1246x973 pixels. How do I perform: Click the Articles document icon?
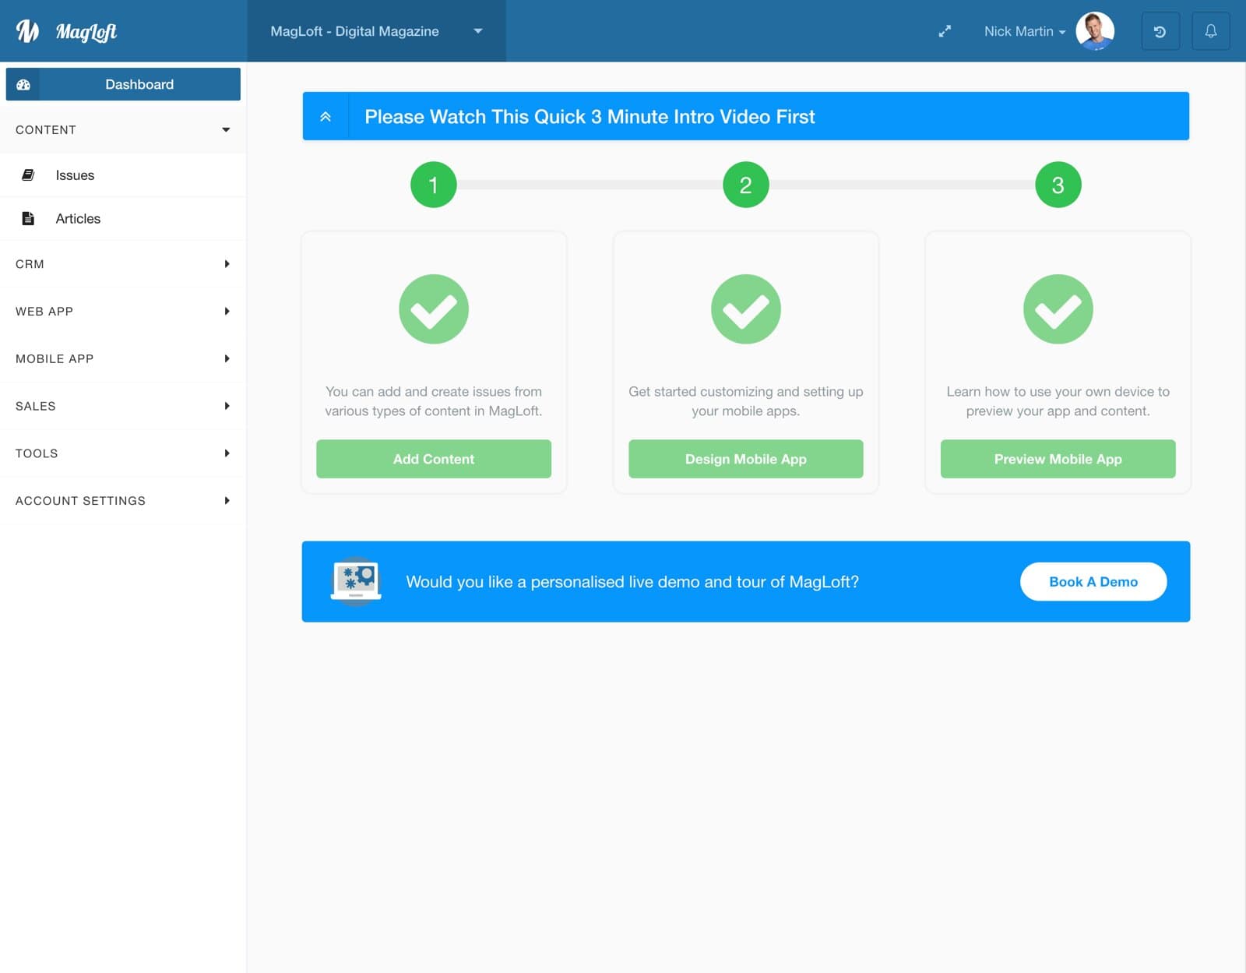click(28, 219)
